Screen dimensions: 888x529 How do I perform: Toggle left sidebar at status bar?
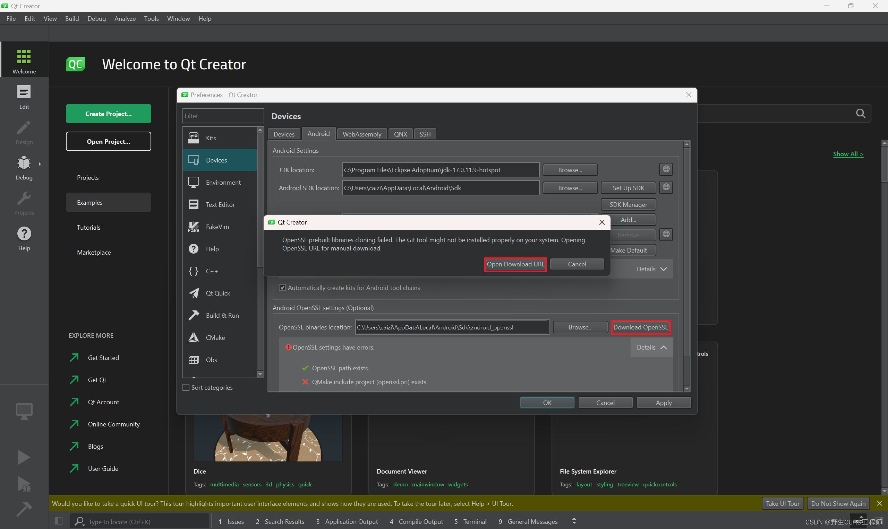pos(59,521)
